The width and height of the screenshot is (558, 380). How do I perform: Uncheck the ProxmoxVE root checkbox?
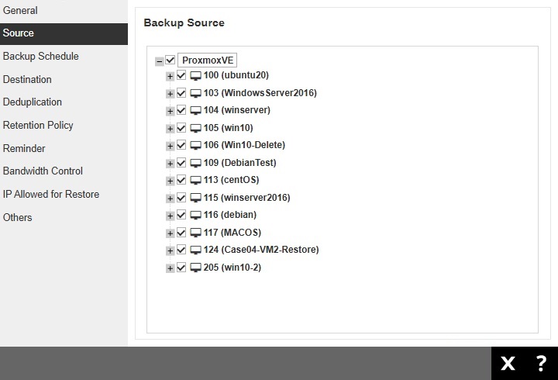(x=170, y=60)
